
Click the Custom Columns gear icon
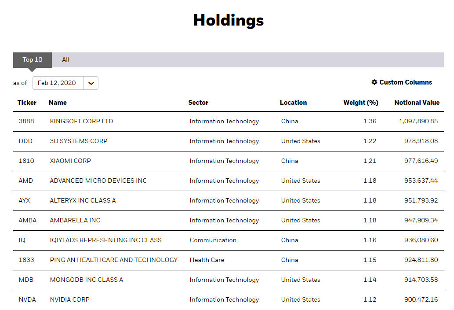[374, 82]
